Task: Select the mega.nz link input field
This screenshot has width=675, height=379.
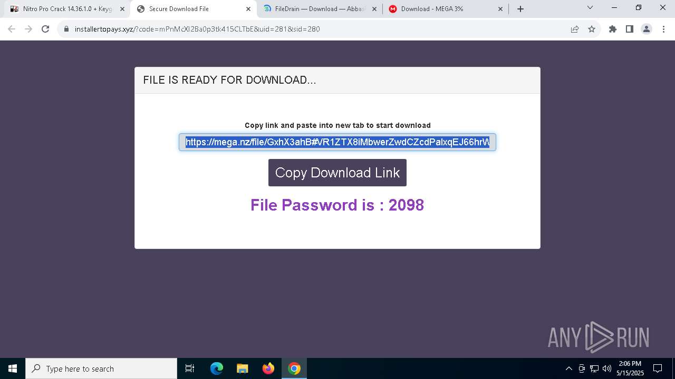Action: coord(337,142)
